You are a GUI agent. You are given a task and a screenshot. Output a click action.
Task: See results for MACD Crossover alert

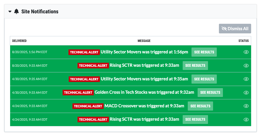(x=200, y=106)
